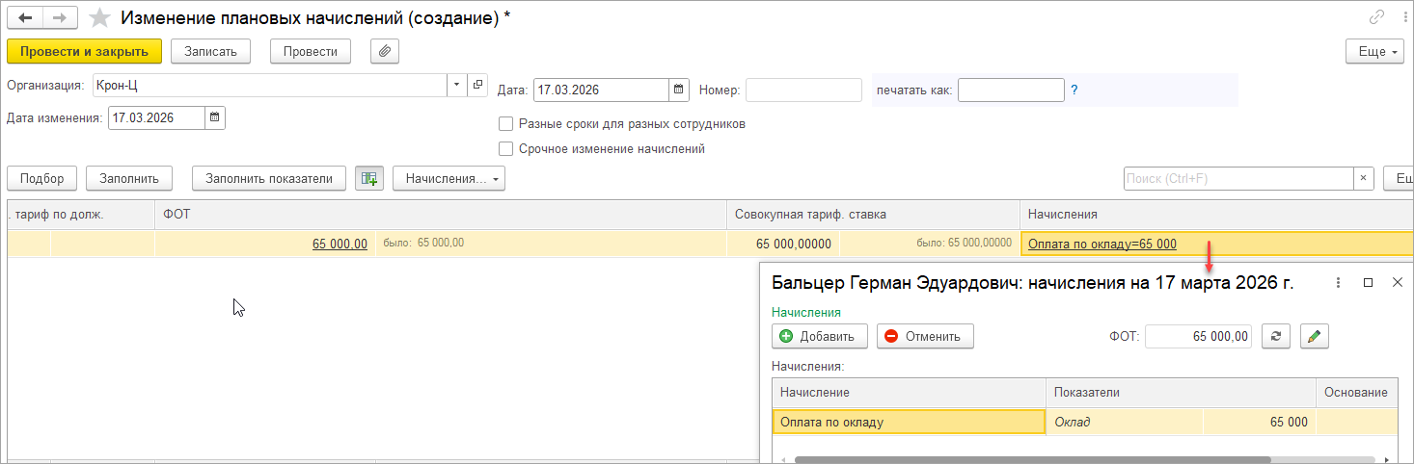
Task: Expand the Организация dropdown list
Action: [x=456, y=85]
